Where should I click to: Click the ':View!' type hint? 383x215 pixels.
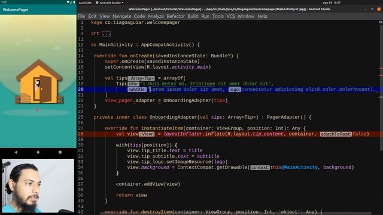tap(147, 134)
